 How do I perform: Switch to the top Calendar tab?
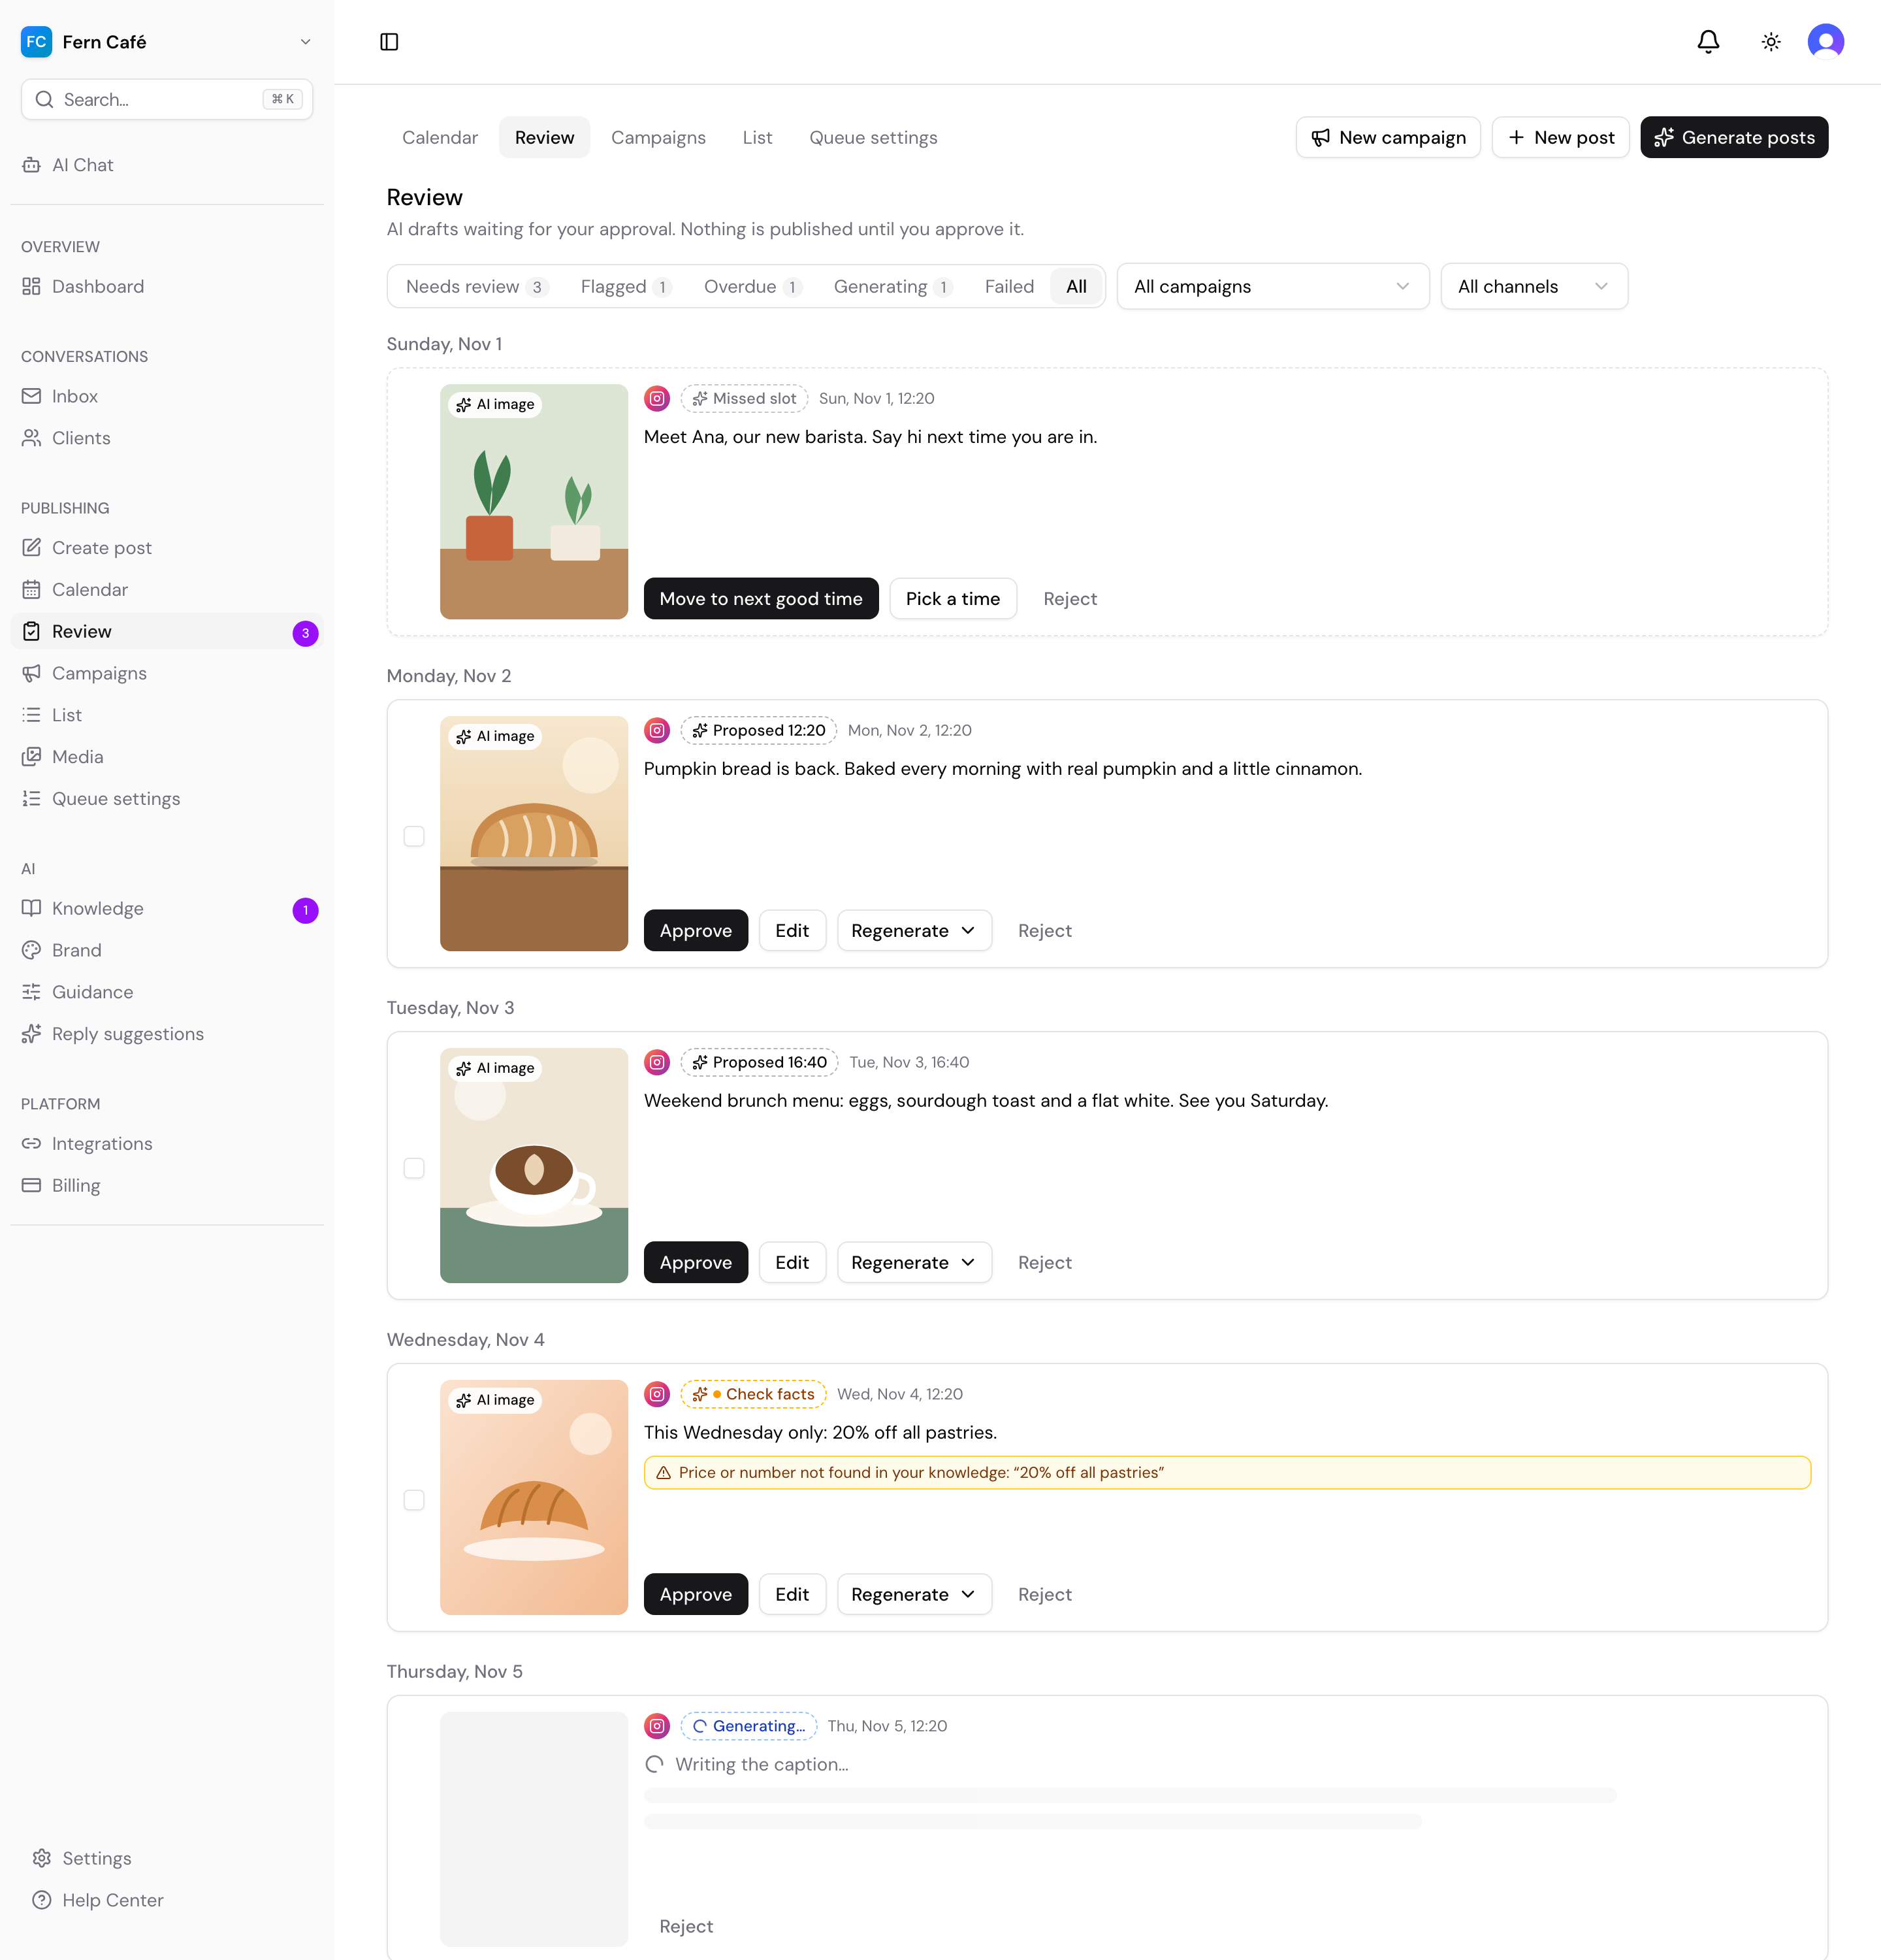pos(440,138)
